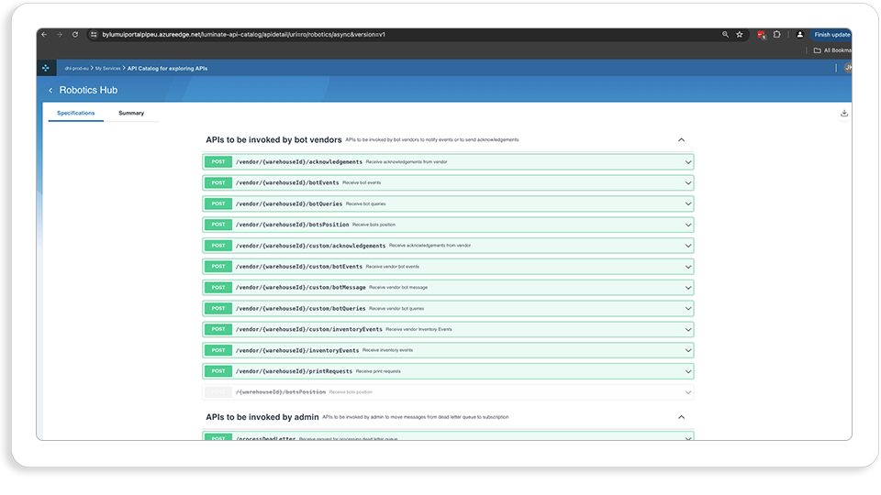This screenshot has width=881, height=495.
Task: Click the POST badge on the printRequests row
Action: coord(218,371)
